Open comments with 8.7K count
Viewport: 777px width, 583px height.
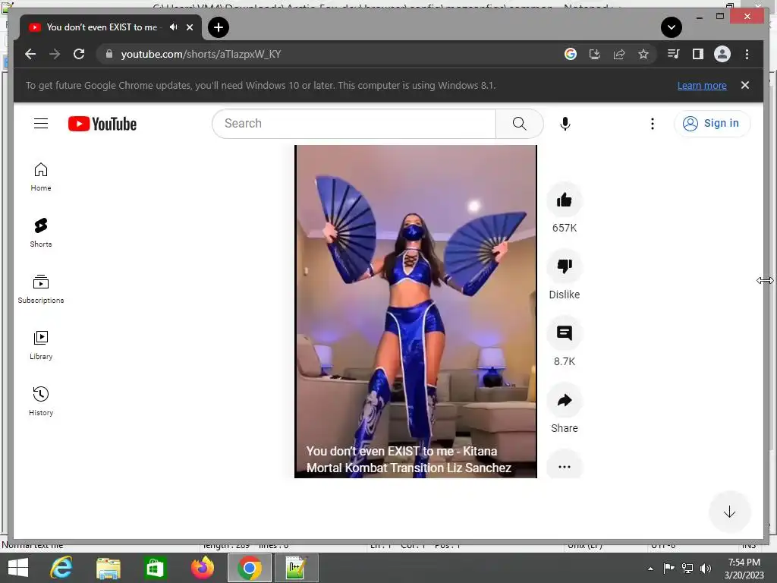tap(564, 333)
